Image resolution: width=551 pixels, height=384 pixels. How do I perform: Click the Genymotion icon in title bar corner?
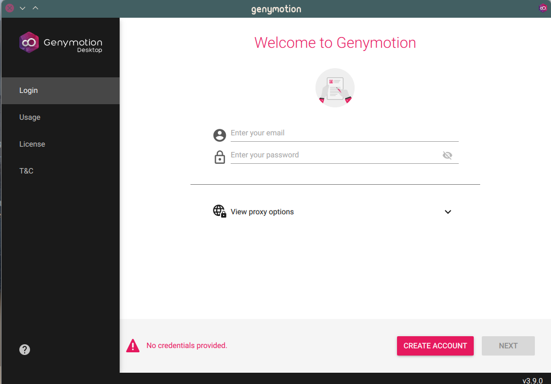543,8
